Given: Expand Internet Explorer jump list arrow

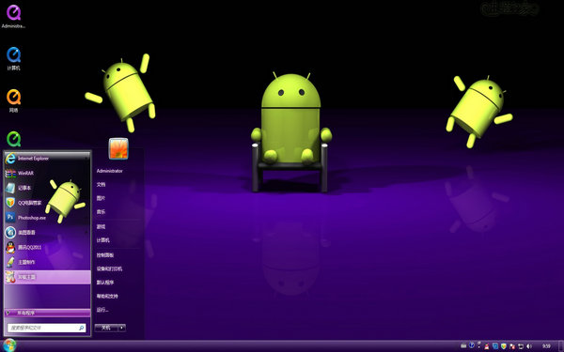Looking at the screenshot, I should 86,158.
